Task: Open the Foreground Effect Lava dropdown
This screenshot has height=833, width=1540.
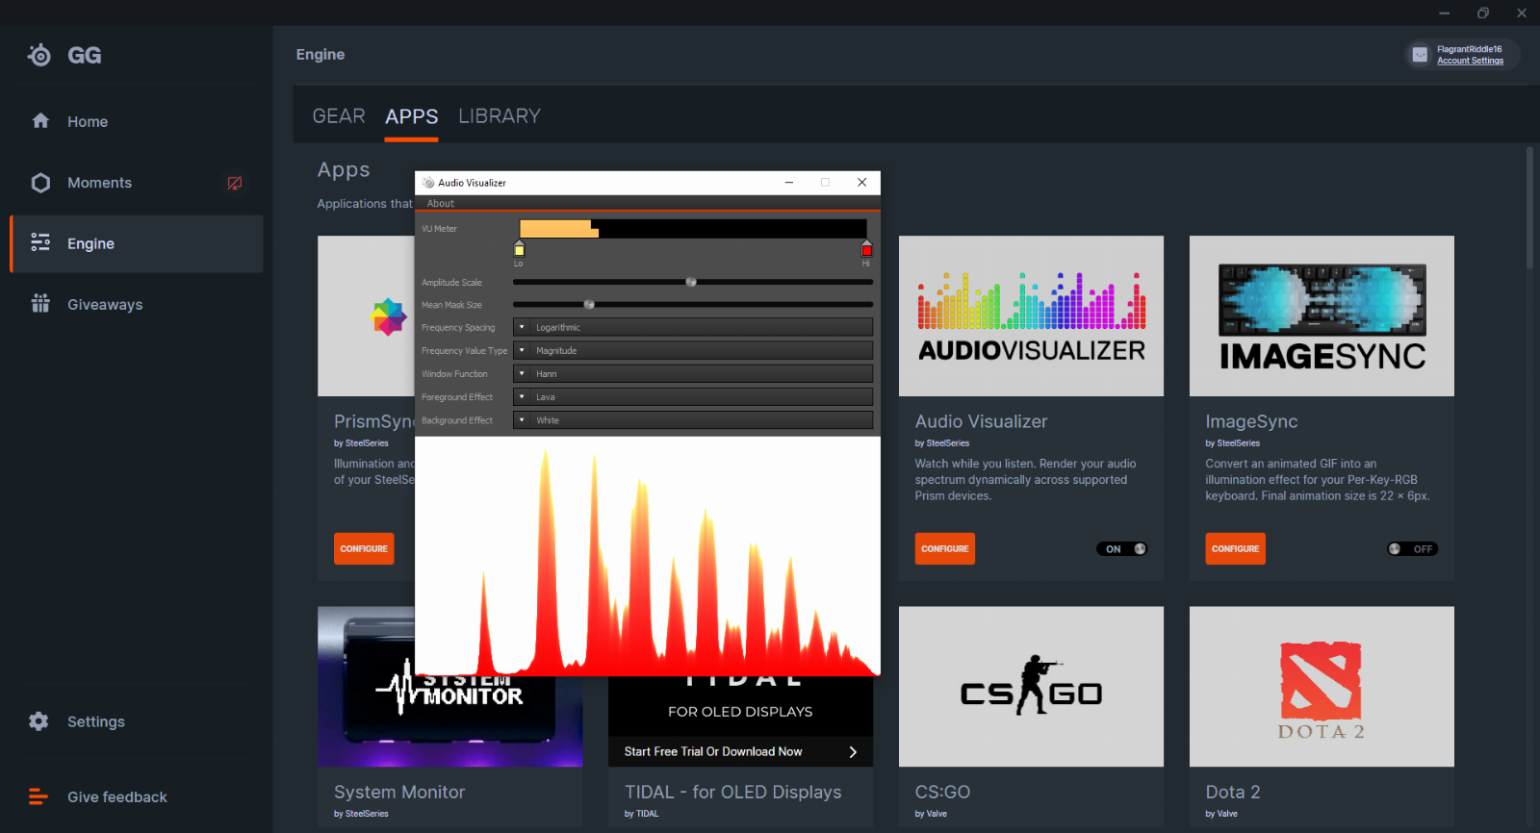Action: click(x=693, y=396)
